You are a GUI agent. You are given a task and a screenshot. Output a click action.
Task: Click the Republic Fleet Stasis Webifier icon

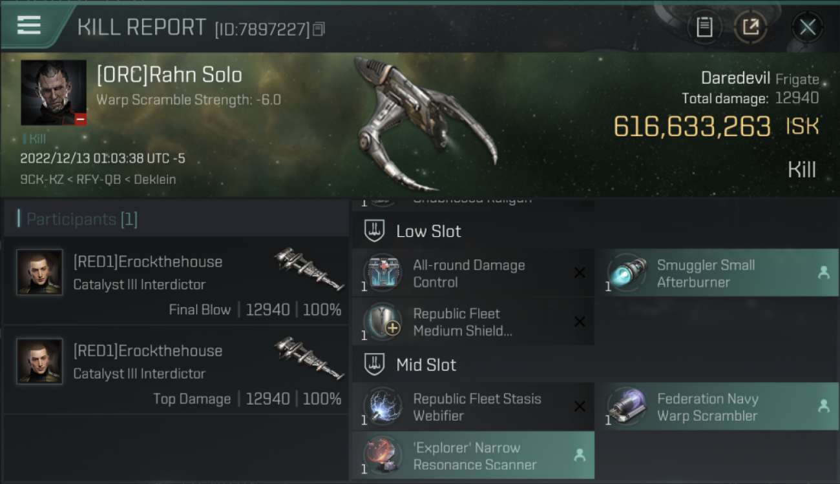[383, 407]
